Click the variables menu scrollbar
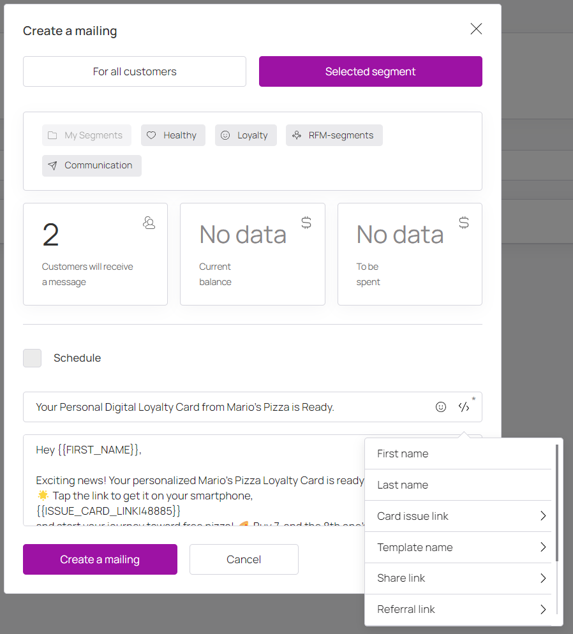Image resolution: width=573 pixels, height=634 pixels. coord(558,504)
